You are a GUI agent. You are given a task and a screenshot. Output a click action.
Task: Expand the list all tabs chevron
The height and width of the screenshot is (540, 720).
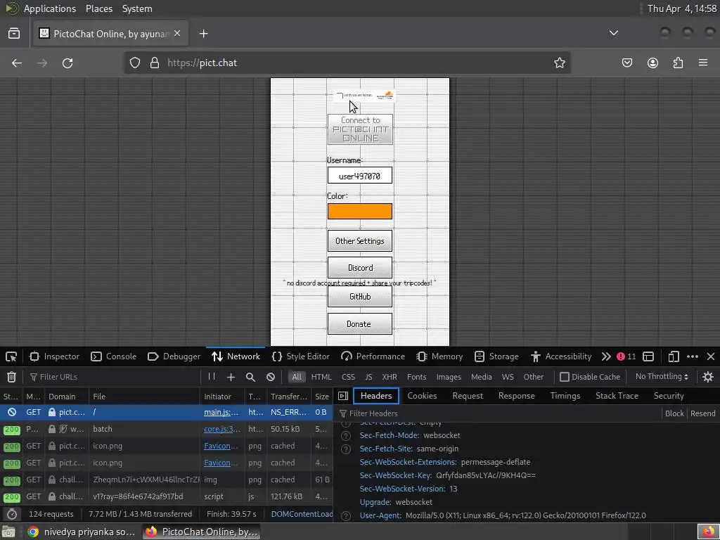[x=613, y=33]
